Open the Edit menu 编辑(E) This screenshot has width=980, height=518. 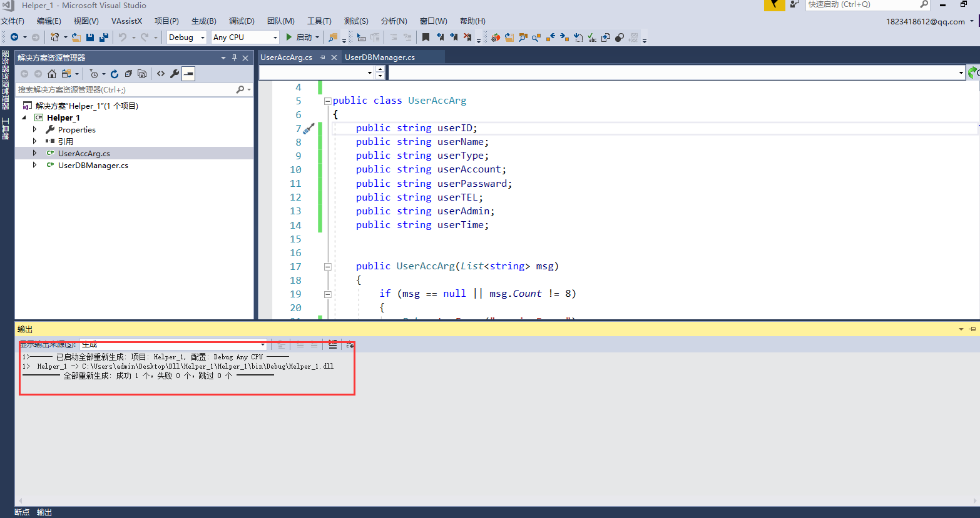click(49, 21)
